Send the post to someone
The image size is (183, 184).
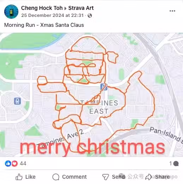[113, 177]
